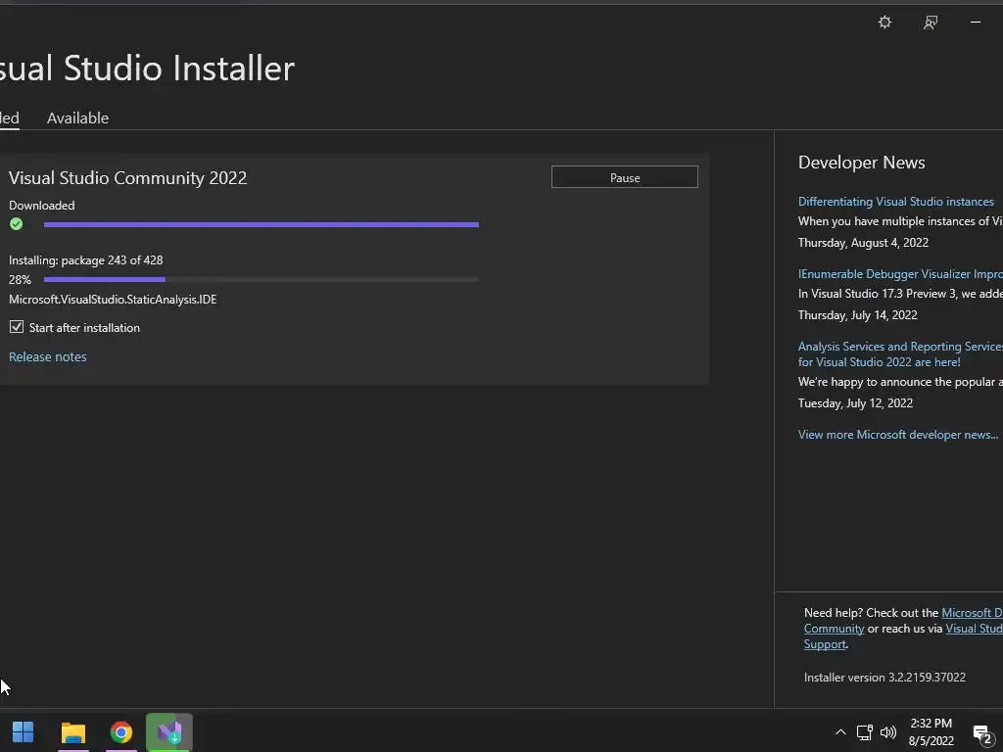Click the Developer News heading

[x=862, y=163]
